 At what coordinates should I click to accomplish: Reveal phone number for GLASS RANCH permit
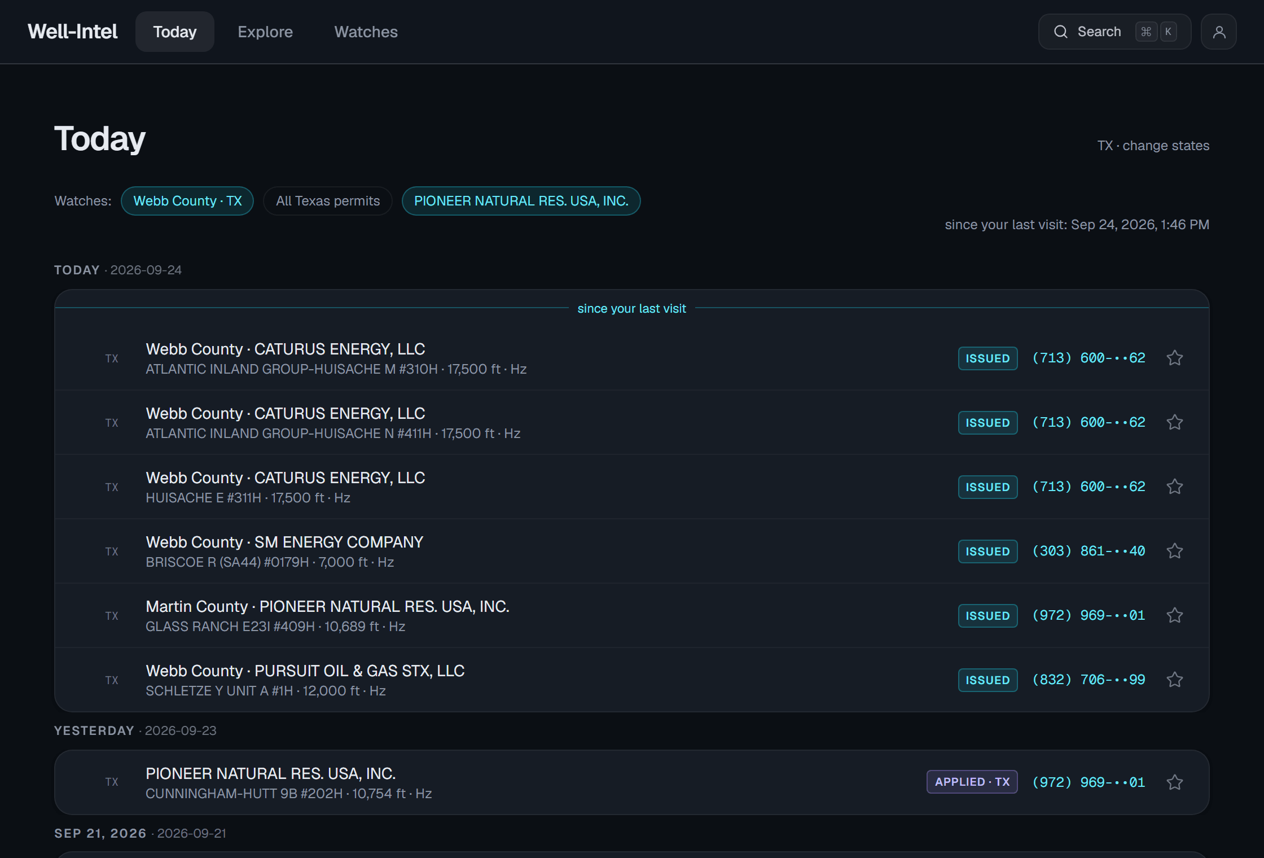(x=1089, y=615)
